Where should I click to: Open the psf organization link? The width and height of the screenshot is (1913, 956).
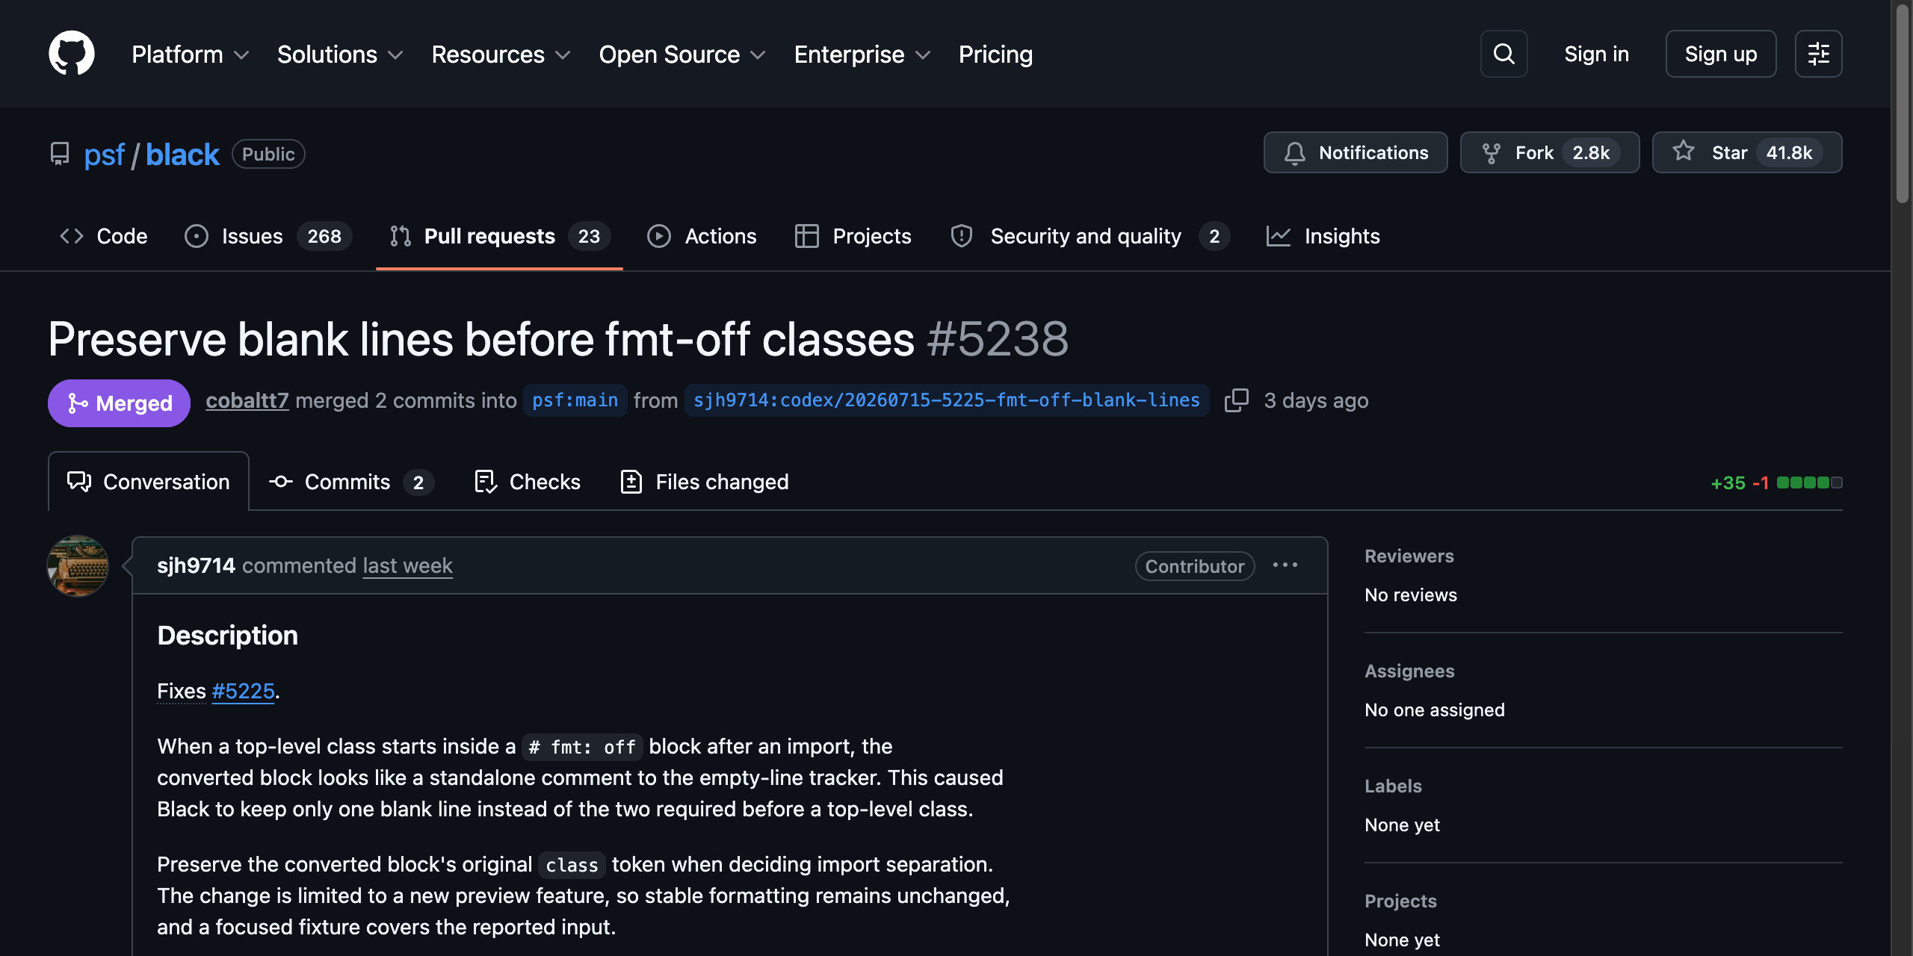click(x=105, y=155)
